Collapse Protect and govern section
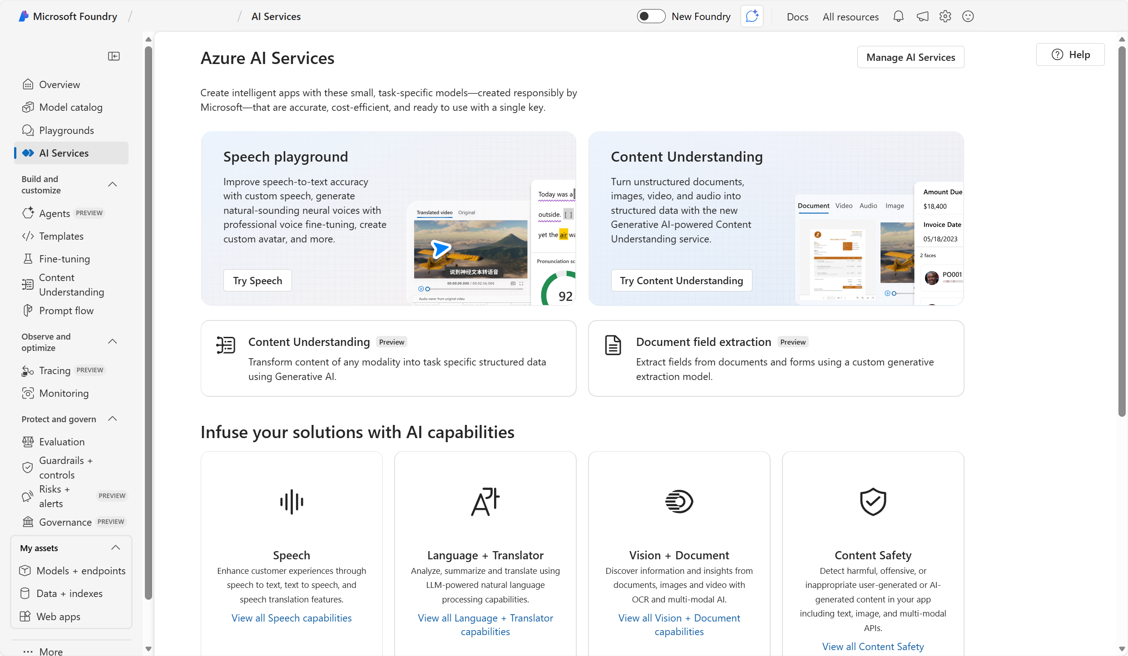This screenshot has width=1128, height=656. click(x=113, y=419)
